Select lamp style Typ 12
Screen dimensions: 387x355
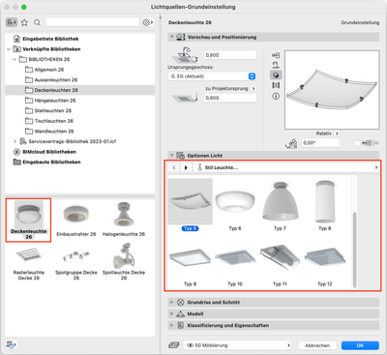(x=325, y=266)
